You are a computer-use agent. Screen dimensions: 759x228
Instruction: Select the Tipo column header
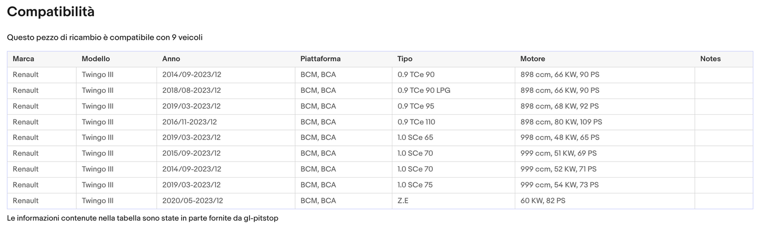[405, 59]
